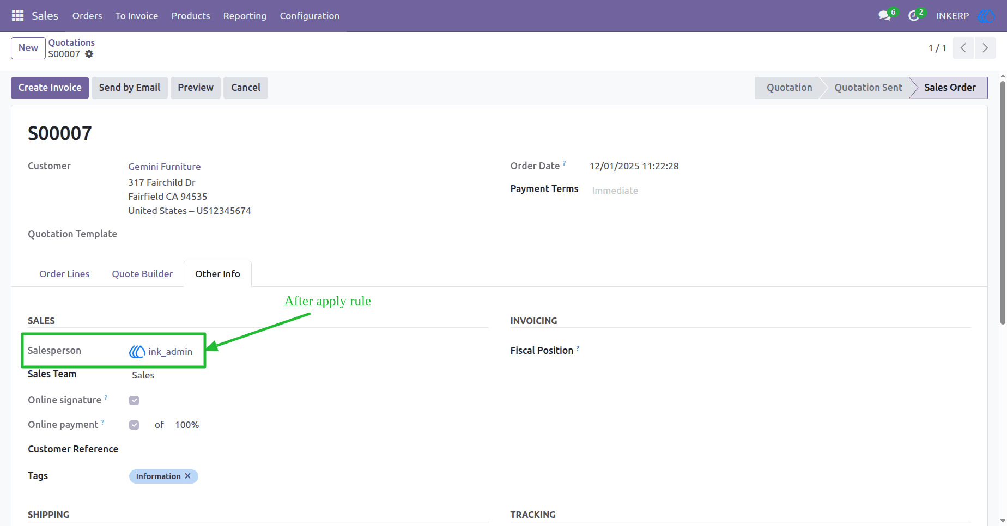Remove the Information tag
This screenshot has height=526, width=1007.
[x=188, y=476]
